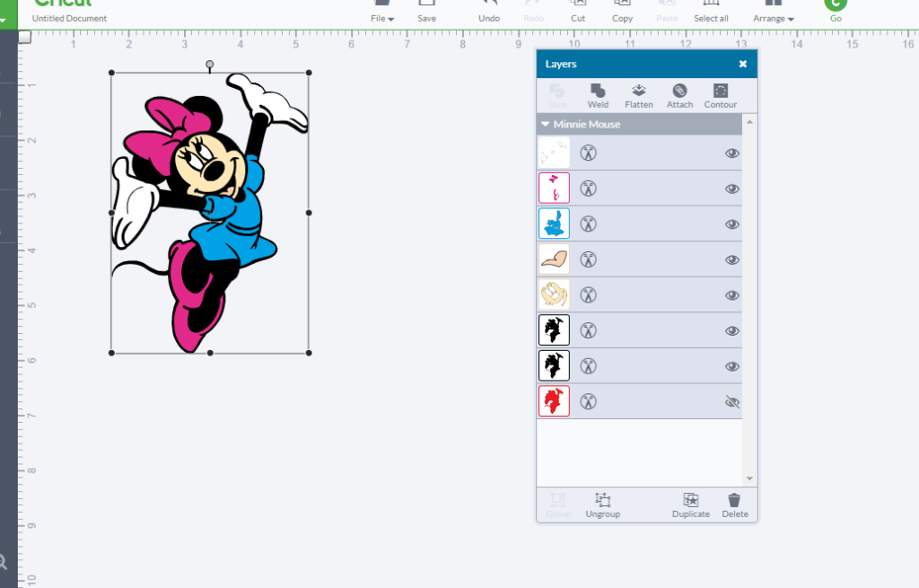Click Paste in the top toolbar
This screenshot has width=919, height=588.
pyautogui.click(x=667, y=13)
